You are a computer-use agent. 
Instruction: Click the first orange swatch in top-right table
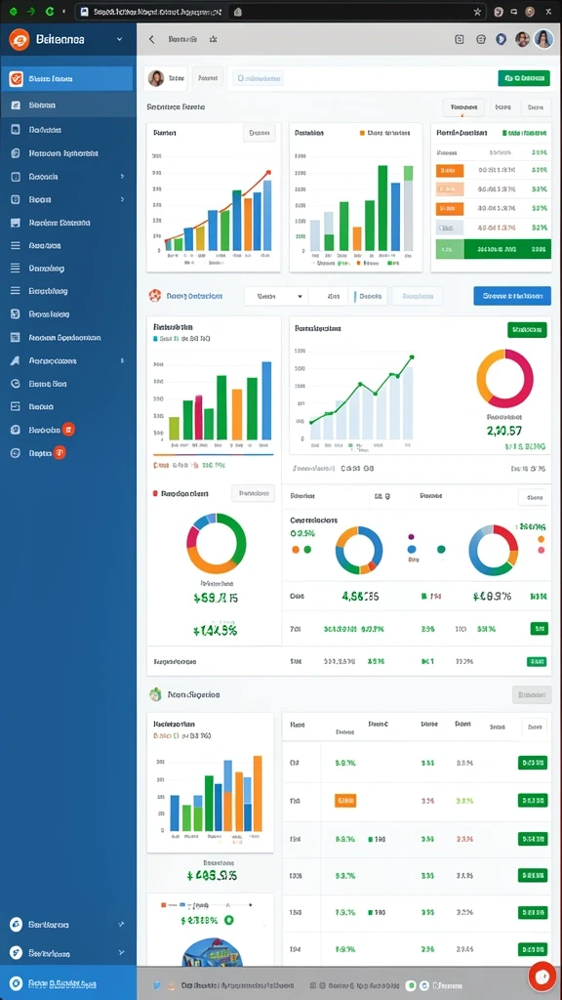click(x=449, y=170)
